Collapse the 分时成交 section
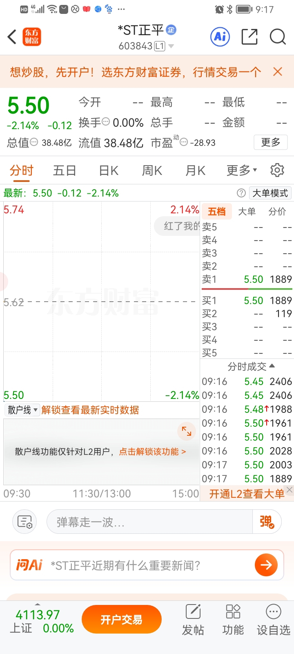This screenshot has width=294, height=654. 251,366
